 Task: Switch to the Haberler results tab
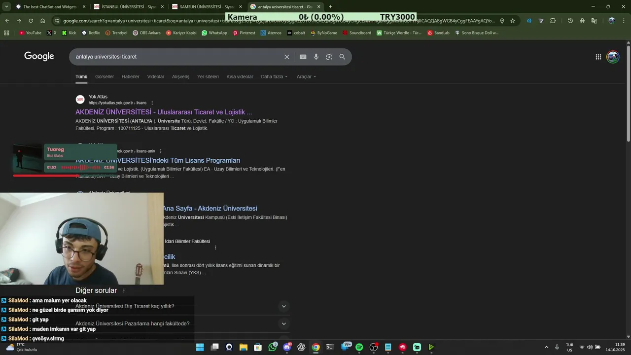tap(131, 76)
